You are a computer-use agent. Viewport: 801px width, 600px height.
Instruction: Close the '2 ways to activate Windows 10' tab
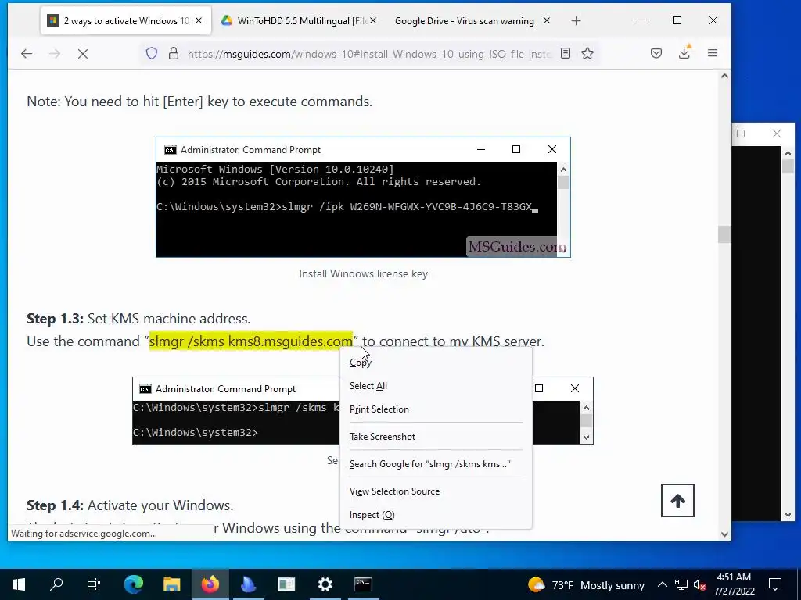(199, 20)
